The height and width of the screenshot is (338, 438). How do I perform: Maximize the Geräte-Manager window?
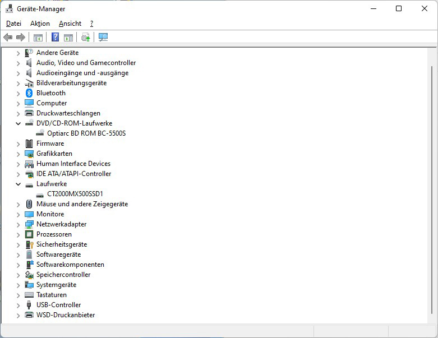click(399, 8)
